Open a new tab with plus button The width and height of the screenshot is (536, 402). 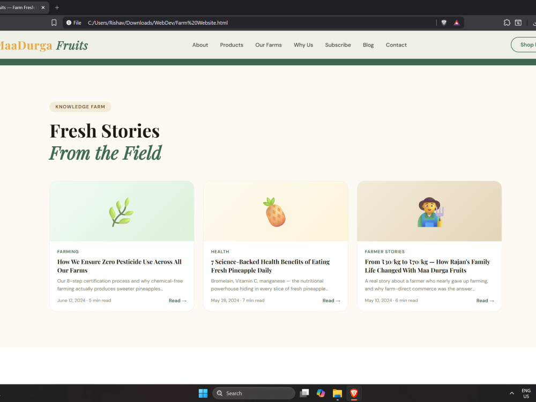pyautogui.click(x=57, y=8)
